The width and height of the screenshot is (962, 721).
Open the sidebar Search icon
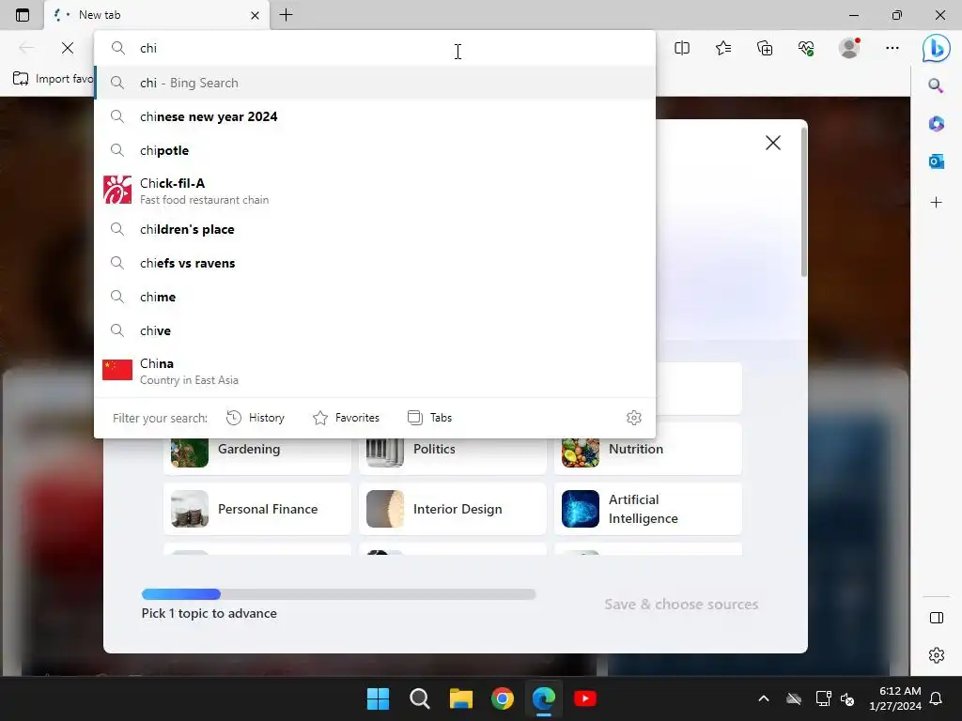[x=936, y=85]
